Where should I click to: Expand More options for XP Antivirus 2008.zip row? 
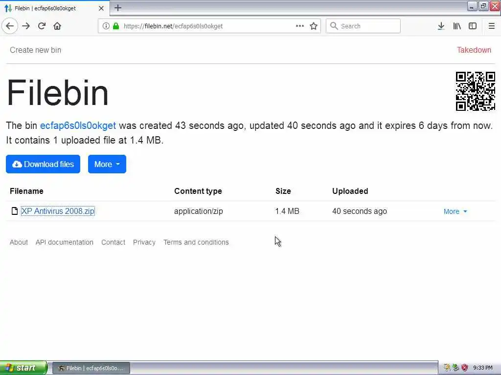tap(455, 211)
